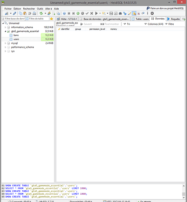Select the bans table in tree
187x202 pixels.
16,35
